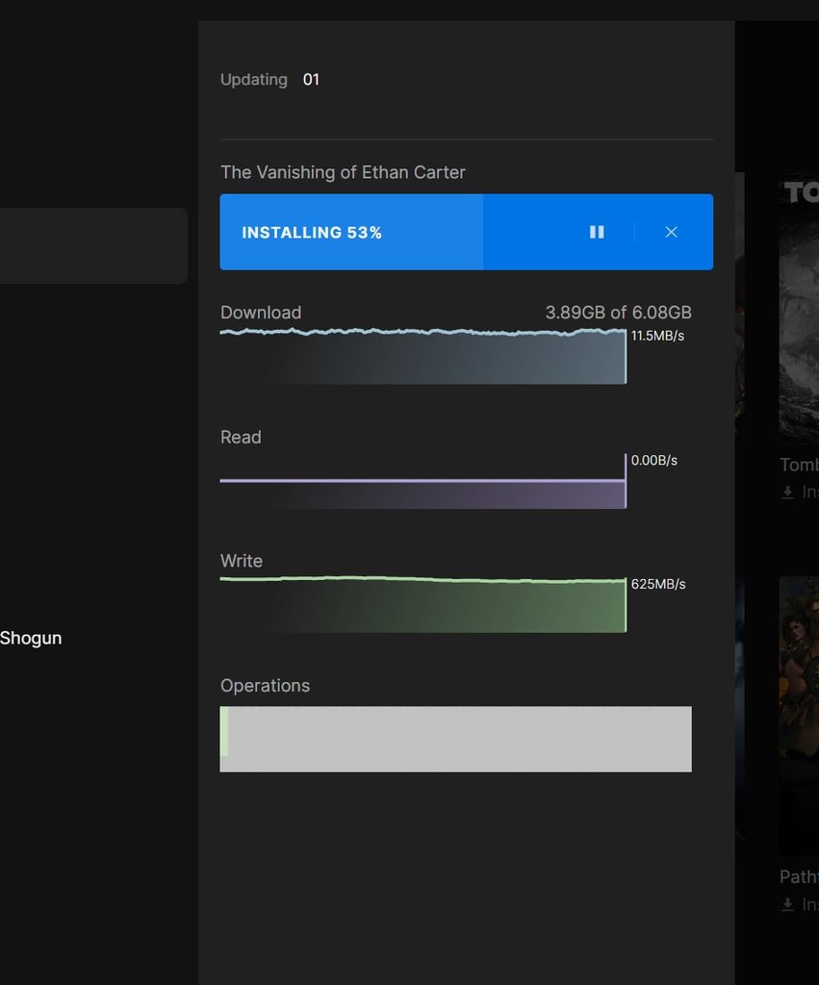This screenshot has width=819, height=985.
Task: Click the install icon under Pathfinder
Action: pyautogui.click(x=787, y=904)
